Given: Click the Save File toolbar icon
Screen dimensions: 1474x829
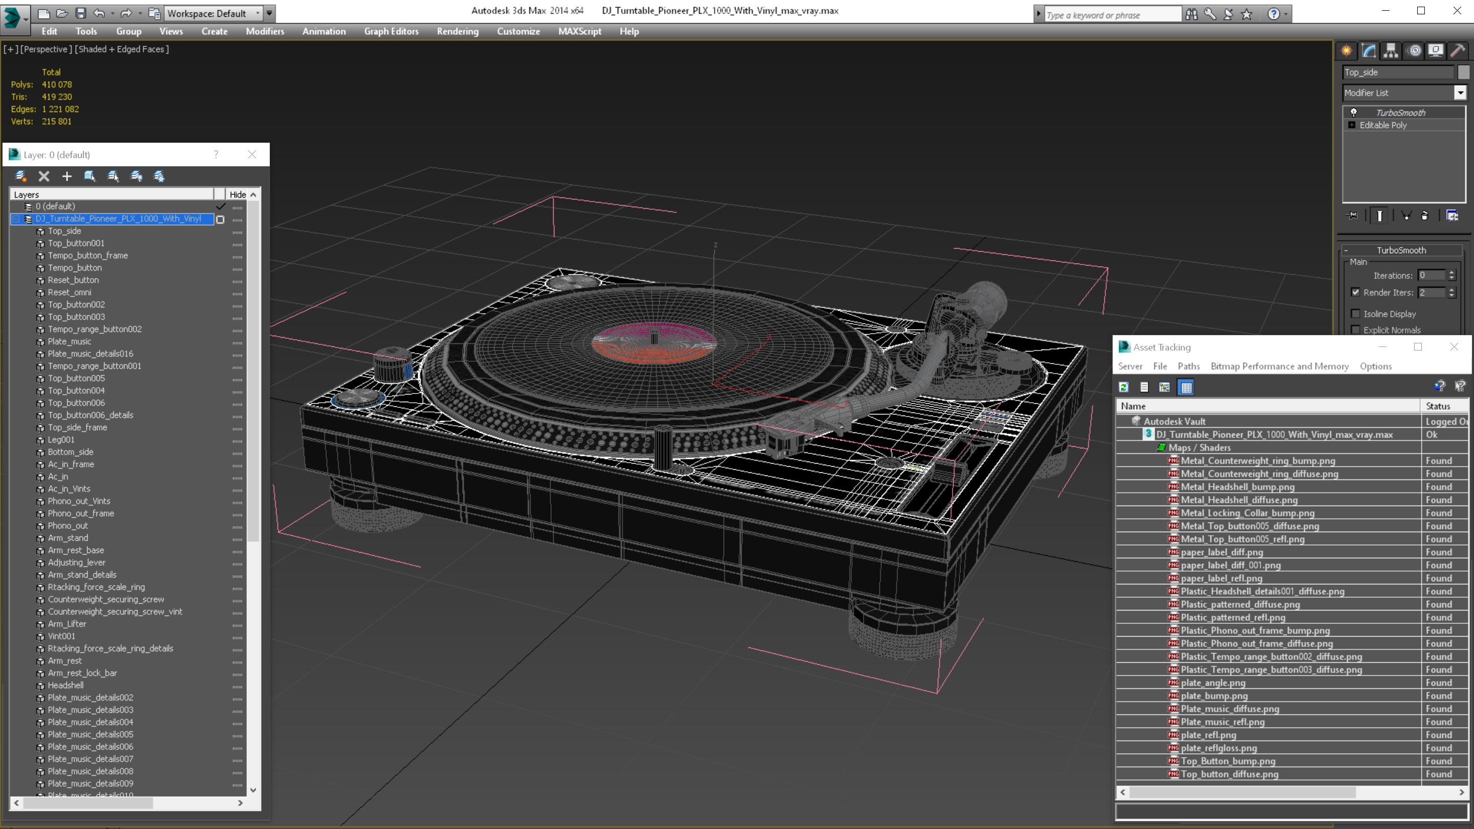Looking at the screenshot, I should pyautogui.click(x=81, y=13).
